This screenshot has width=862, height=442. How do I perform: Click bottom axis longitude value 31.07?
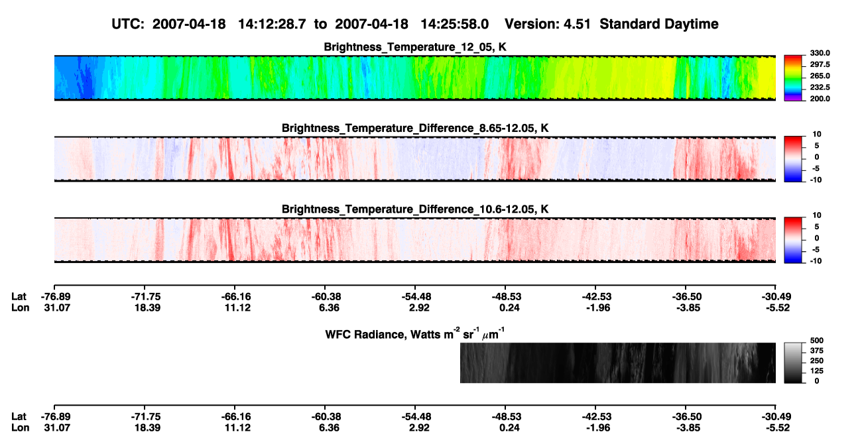54,427
